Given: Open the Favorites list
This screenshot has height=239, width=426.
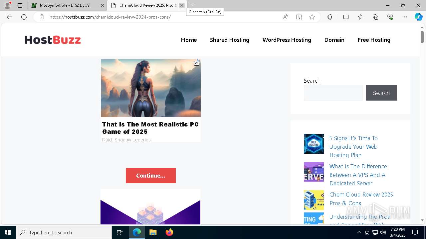Looking at the screenshot, I should [361, 17].
